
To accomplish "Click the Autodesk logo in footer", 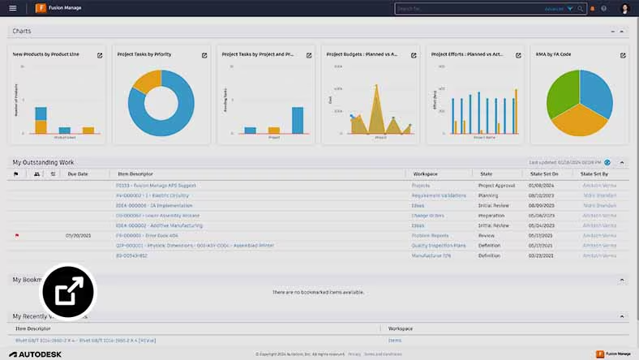I will click(x=35, y=354).
